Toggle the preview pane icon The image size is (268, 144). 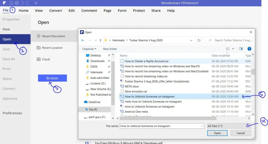click(x=241, y=49)
